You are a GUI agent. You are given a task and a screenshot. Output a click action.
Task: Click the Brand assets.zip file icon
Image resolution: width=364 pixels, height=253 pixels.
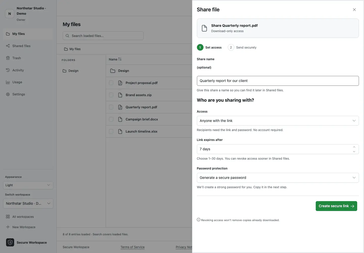(120, 95)
